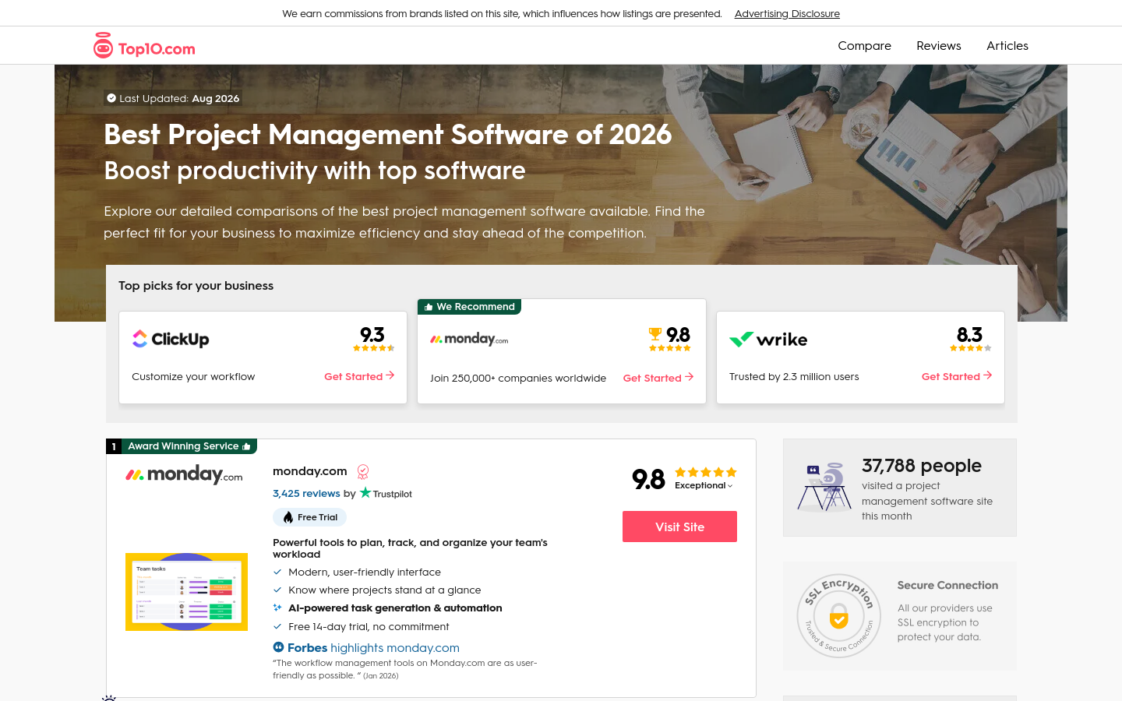This screenshot has width=1122, height=701.
Task: Click the 'Secure Connection' heading
Action: (x=947, y=586)
